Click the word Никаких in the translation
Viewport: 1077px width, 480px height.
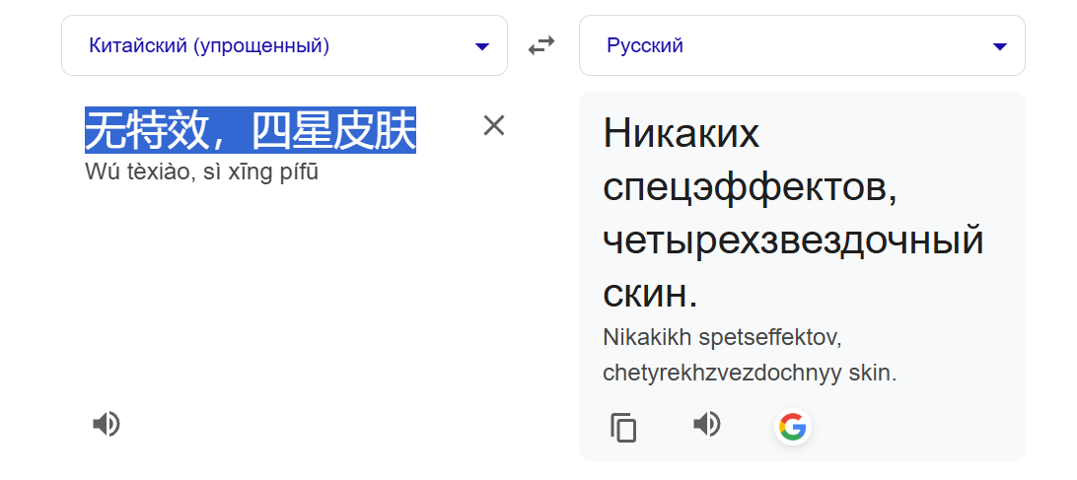[x=681, y=133]
